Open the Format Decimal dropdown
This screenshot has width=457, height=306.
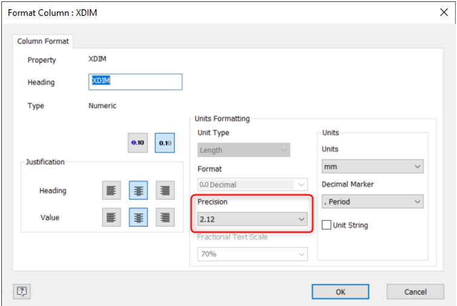click(x=252, y=184)
